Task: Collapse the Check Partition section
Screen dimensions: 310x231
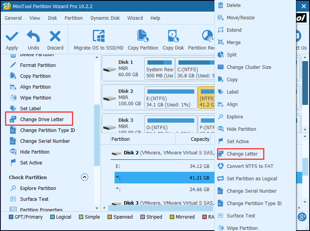Action: coord(84,177)
